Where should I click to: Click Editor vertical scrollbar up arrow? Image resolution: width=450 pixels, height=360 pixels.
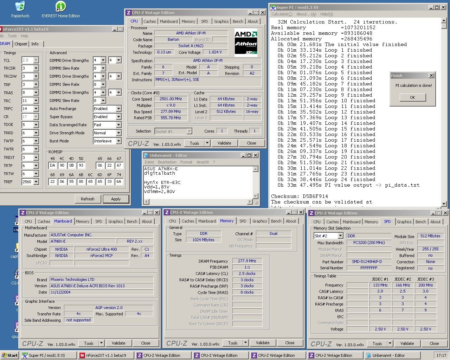point(256,169)
